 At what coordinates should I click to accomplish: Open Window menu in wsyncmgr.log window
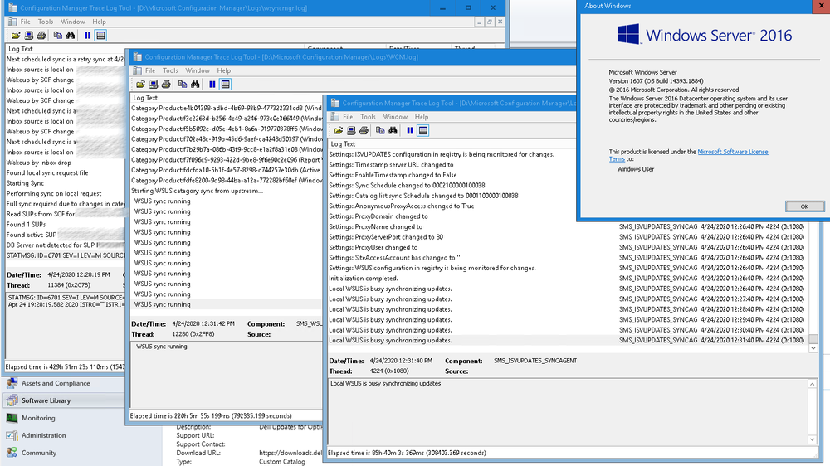coord(73,22)
